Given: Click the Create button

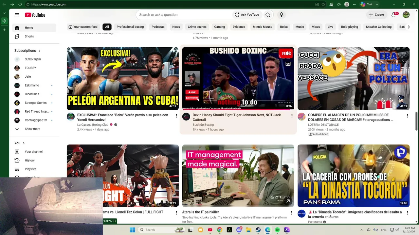Looking at the screenshot, I should coord(376,15).
